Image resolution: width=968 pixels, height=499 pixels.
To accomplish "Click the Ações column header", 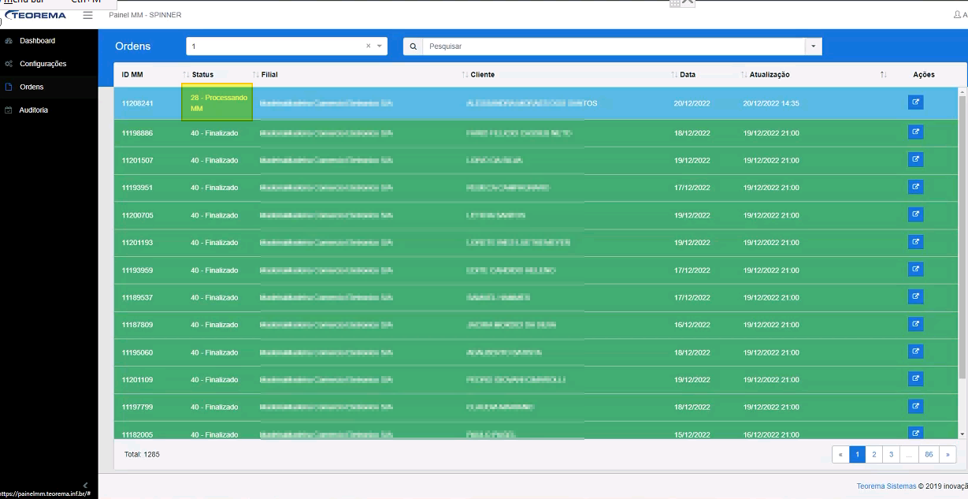I will 924,75.
